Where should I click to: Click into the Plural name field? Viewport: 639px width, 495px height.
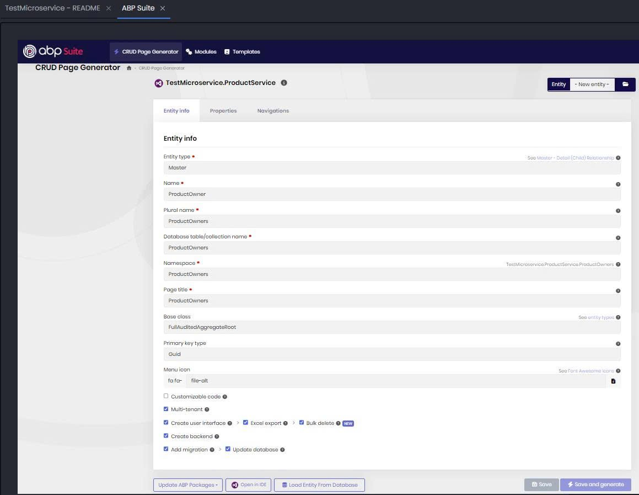[391, 221]
